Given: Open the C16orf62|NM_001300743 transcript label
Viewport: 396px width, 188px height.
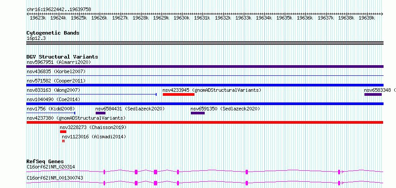Looking at the screenshot, I should tap(55, 178).
